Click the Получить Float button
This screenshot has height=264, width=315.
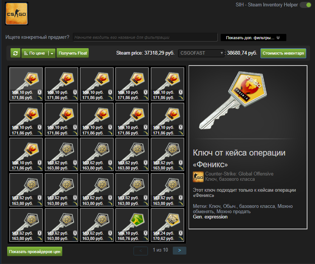click(73, 53)
